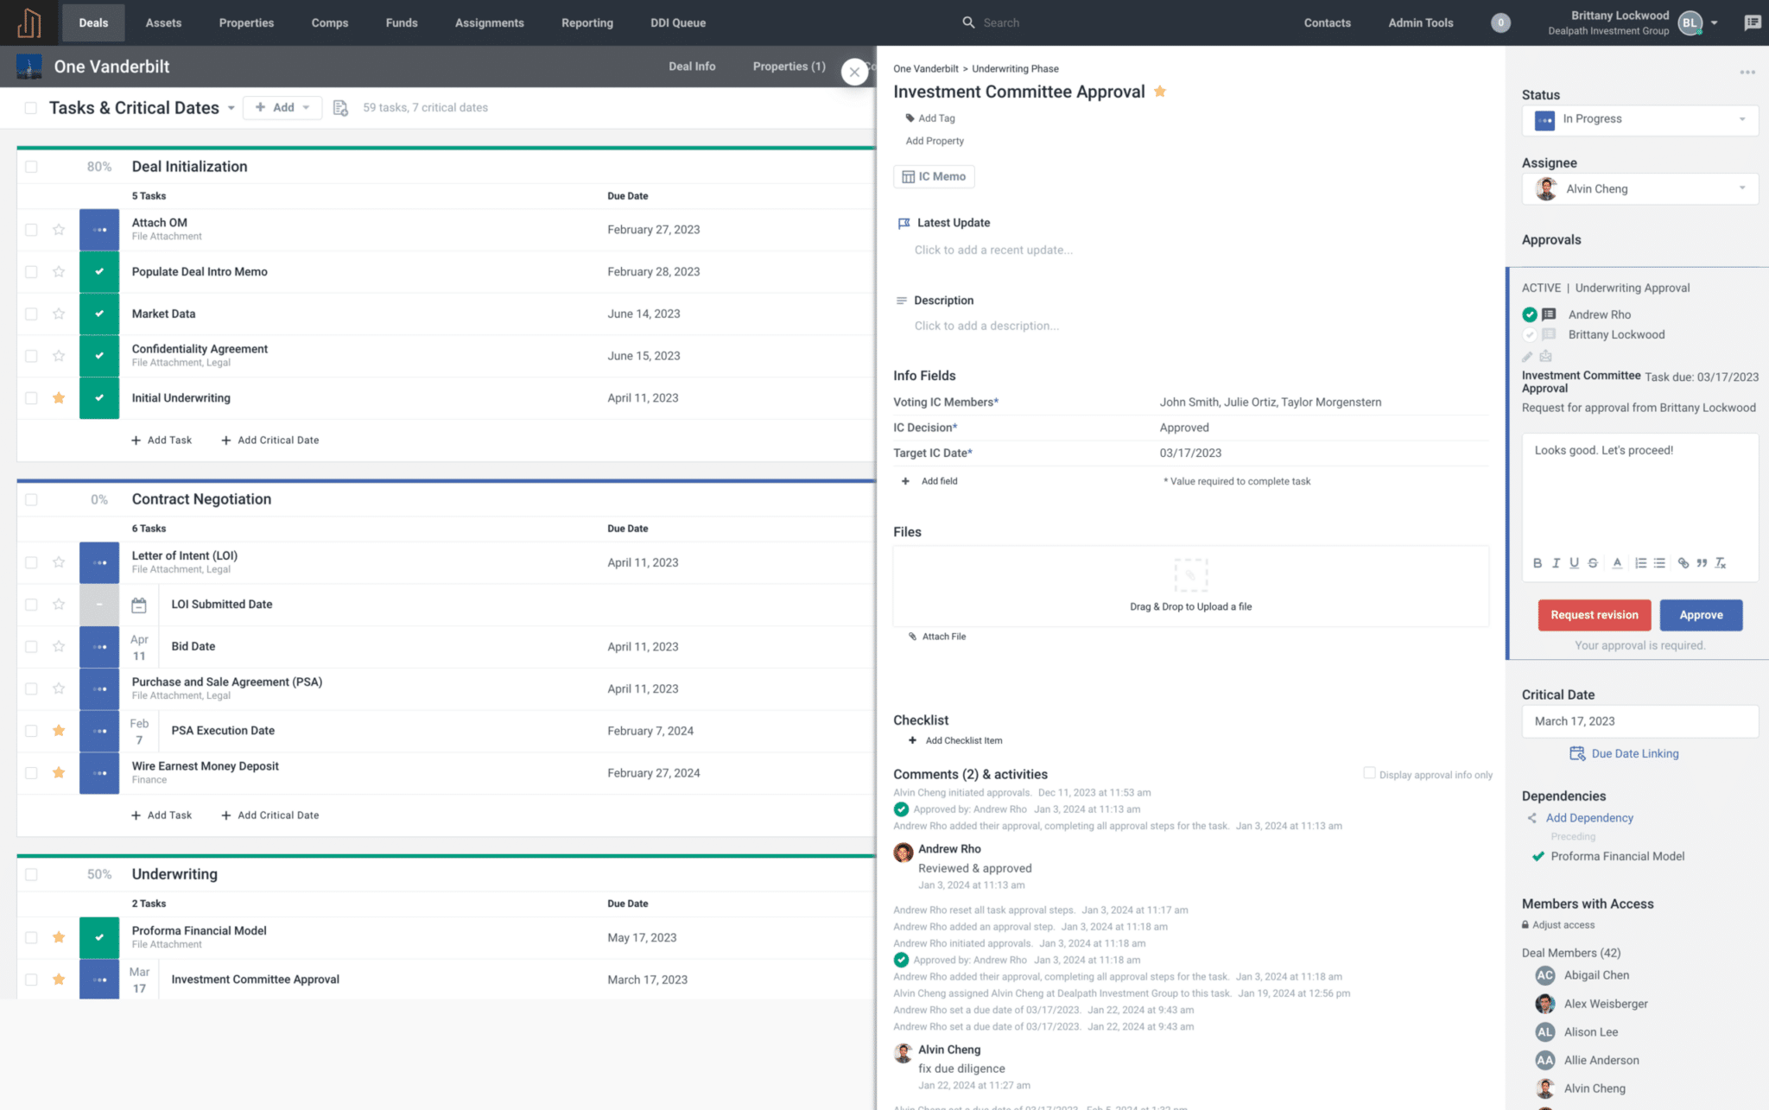Enable Display approval info only

point(1369,773)
